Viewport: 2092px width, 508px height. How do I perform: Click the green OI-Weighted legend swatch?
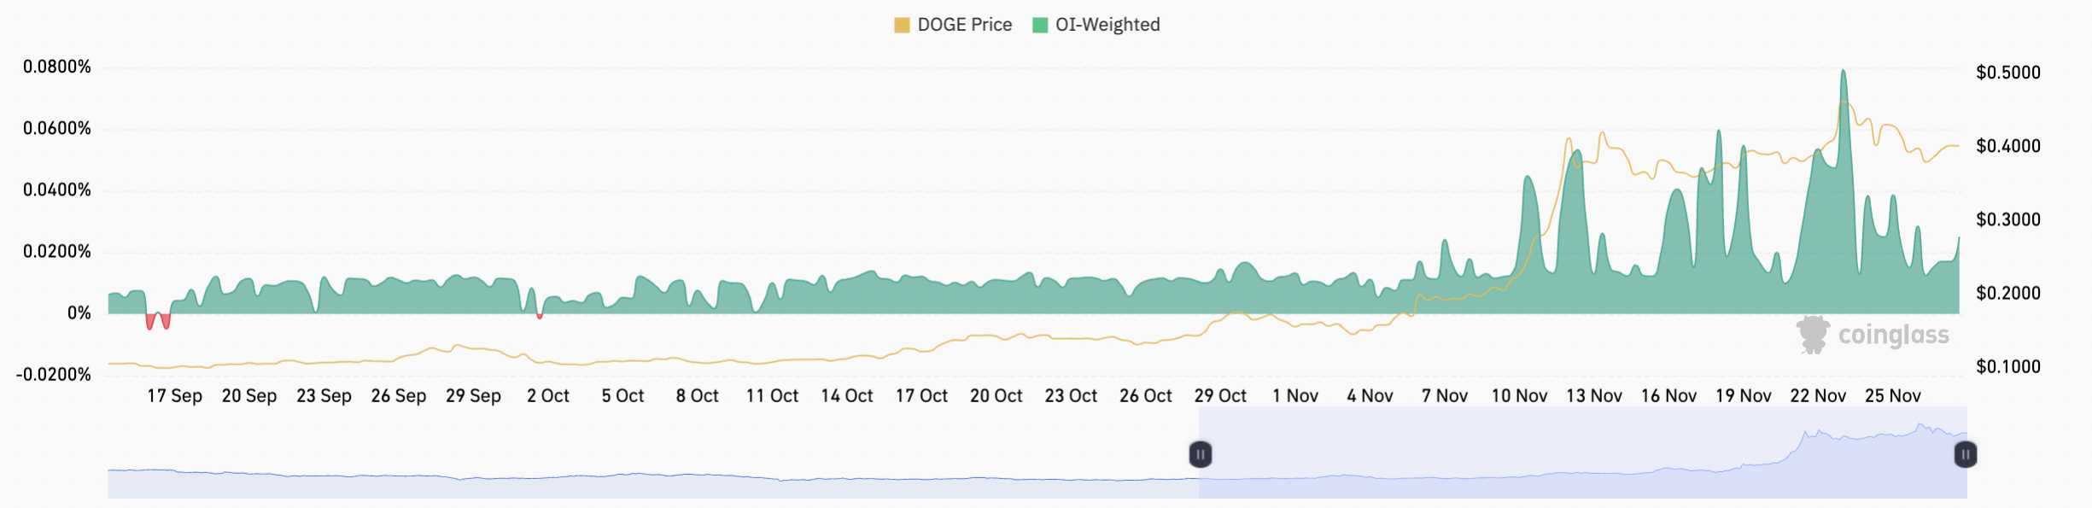tap(1040, 25)
